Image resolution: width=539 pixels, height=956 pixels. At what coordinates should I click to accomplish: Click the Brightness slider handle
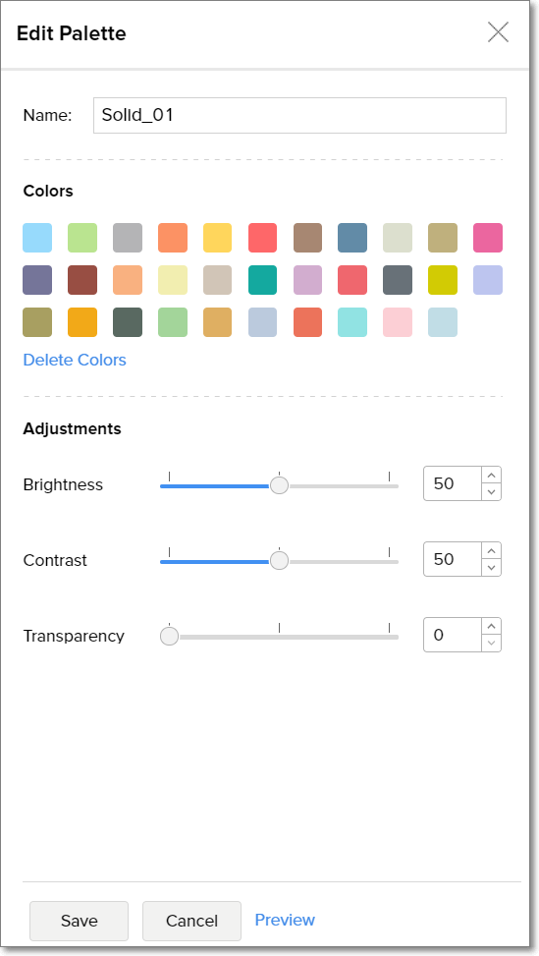[280, 485]
